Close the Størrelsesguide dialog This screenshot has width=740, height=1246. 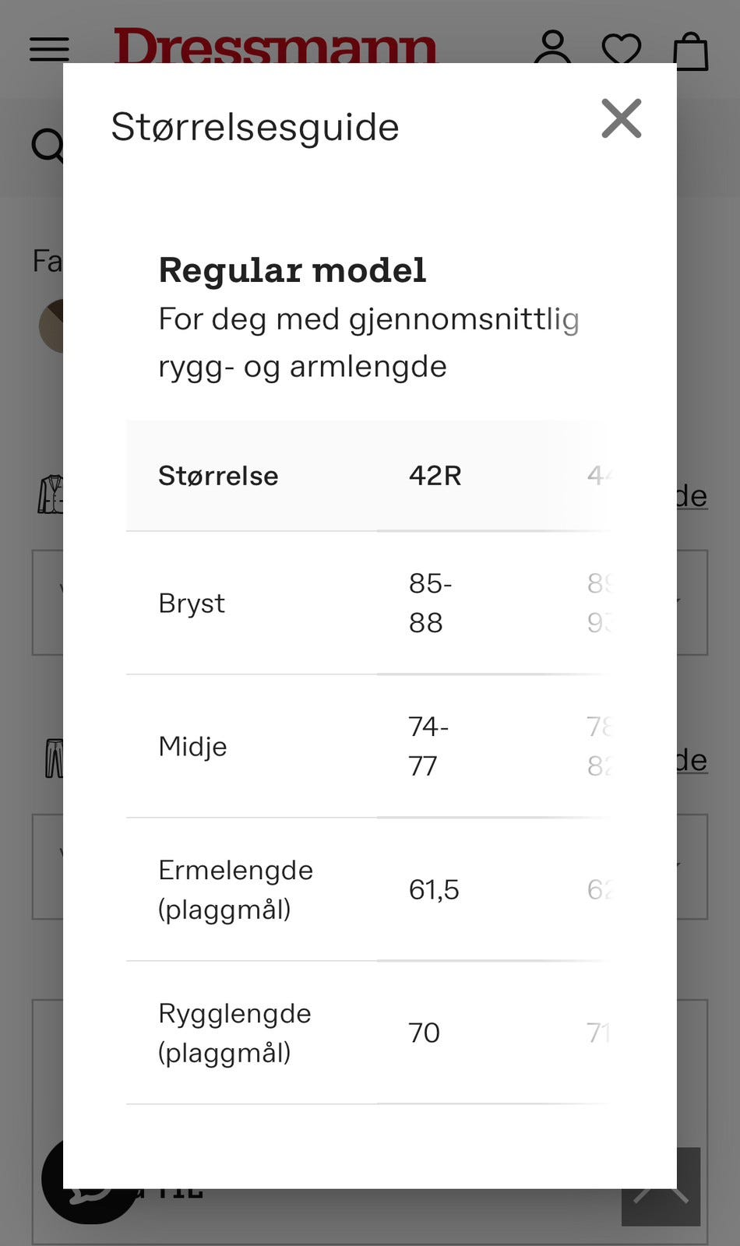pyautogui.click(x=621, y=119)
